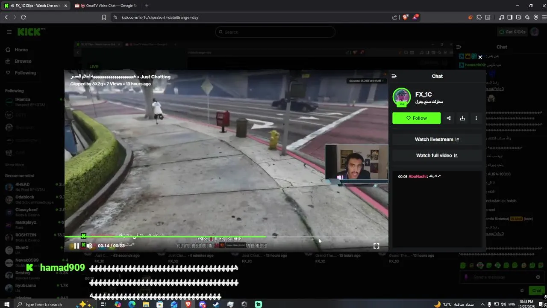The height and width of the screenshot is (308, 547).
Task: Open Task View in taskbar
Action: tap(103, 304)
